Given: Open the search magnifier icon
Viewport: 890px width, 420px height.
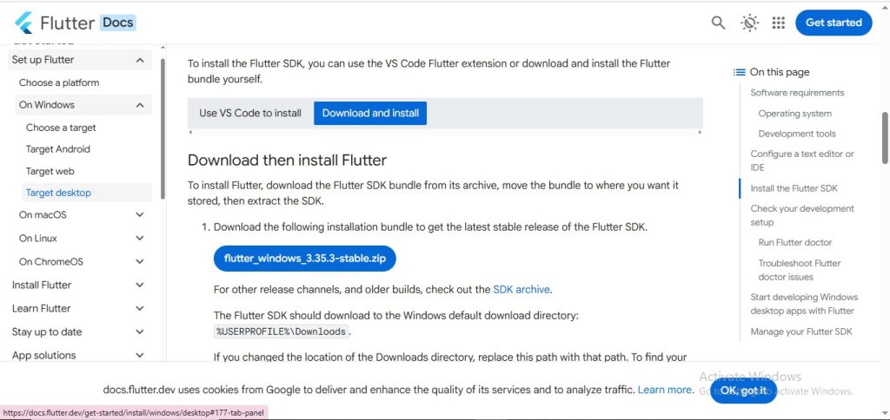Looking at the screenshot, I should 718,23.
